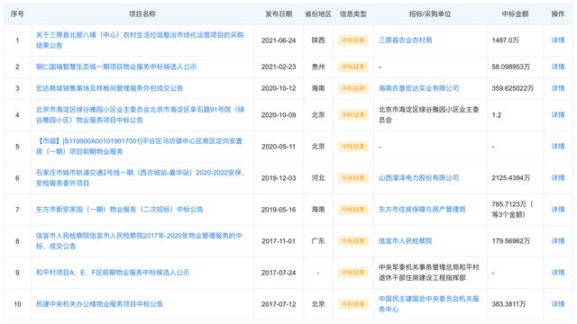
Task: Open 详情 for row 7
Action: [558, 210]
